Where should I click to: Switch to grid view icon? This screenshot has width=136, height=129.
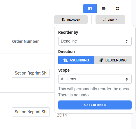tap(117, 8)
